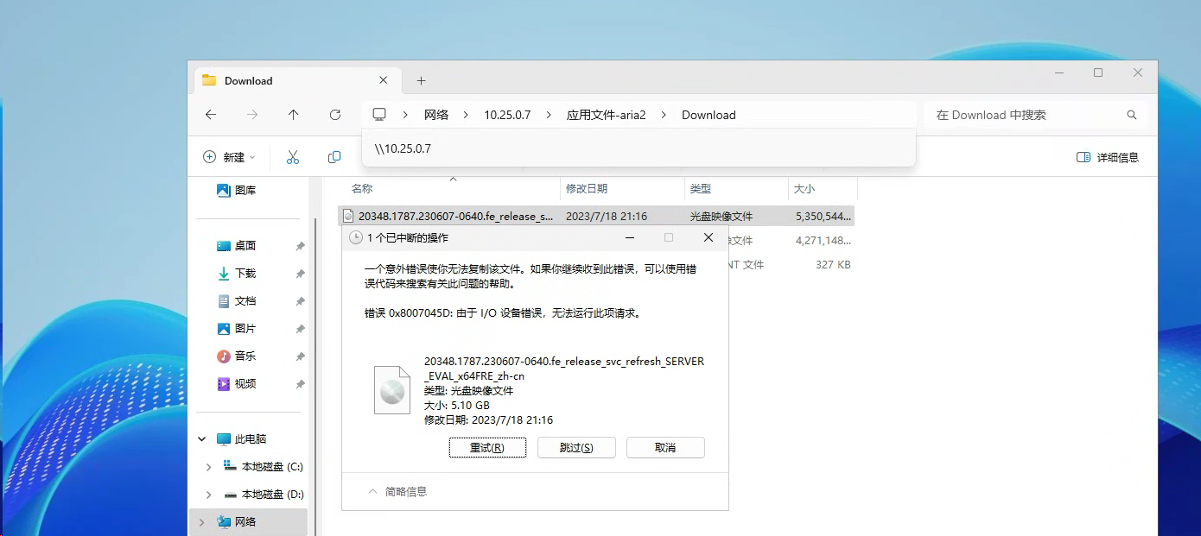This screenshot has width=1201, height=536.
Task: Click 10.25.0.7 breadcrumb segment
Action: coord(507,115)
